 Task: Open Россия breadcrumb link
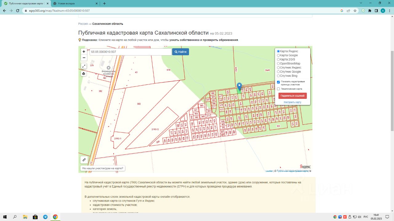(83, 24)
